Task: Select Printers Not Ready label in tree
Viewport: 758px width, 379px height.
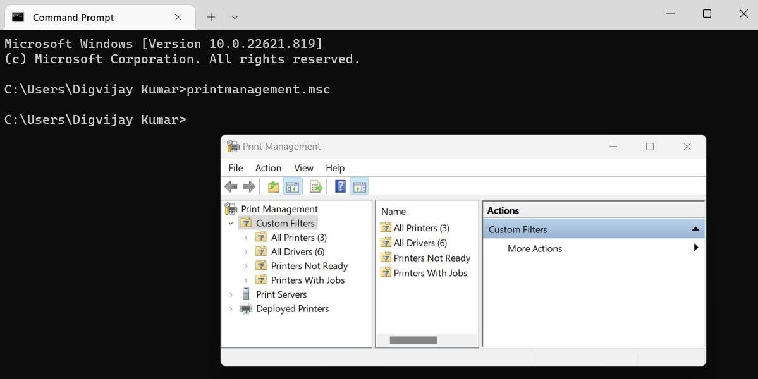Action: pyautogui.click(x=309, y=266)
